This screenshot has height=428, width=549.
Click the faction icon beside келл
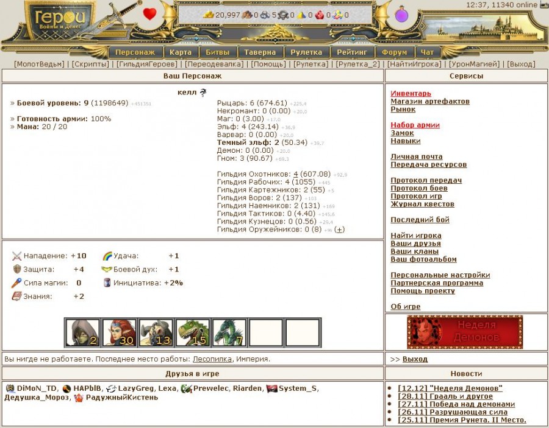[x=203, y=93]
